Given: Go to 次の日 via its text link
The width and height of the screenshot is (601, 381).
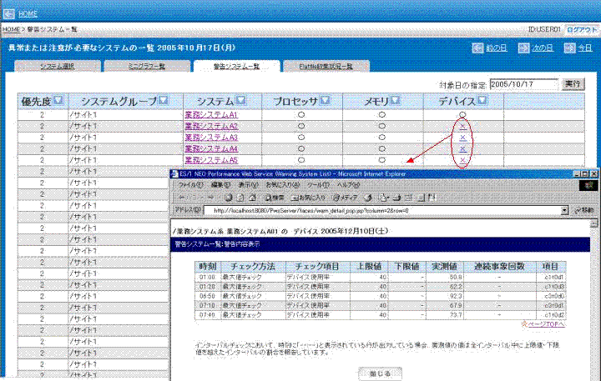Looking at the screenshot, I should [x=543, y=48].
